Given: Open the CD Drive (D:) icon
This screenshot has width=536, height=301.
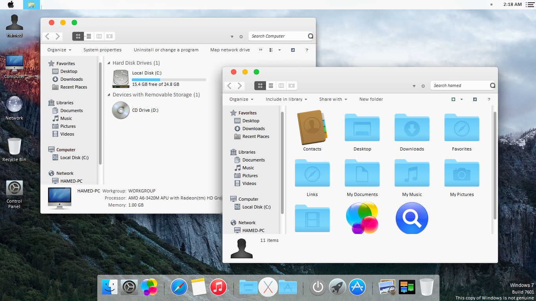Looking at the screenshot, I should 120,110.
